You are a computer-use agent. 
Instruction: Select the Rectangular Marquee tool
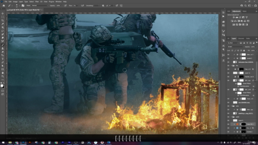(3, 17)
